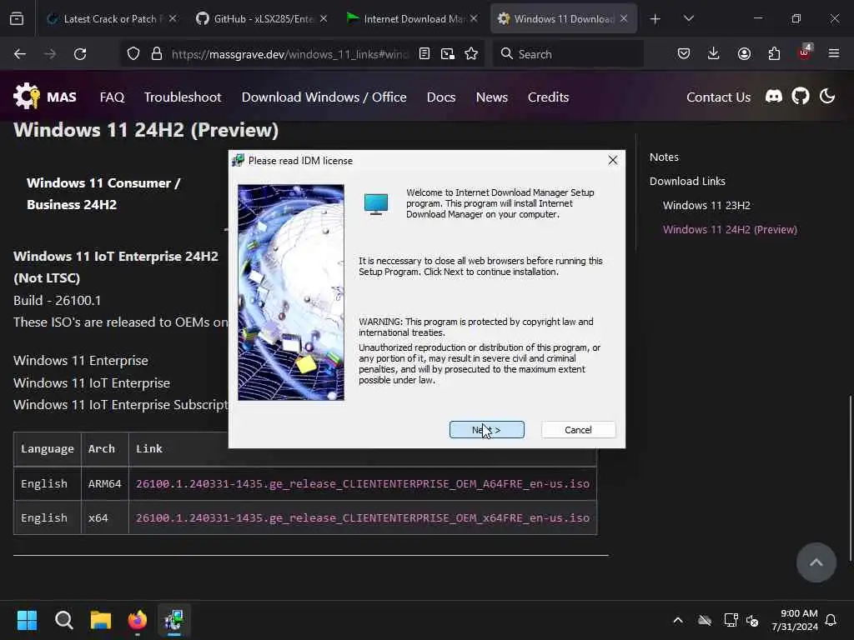Toggle dark mode moon icon
This screenshot has height=640, width=854.
(827, 97)
